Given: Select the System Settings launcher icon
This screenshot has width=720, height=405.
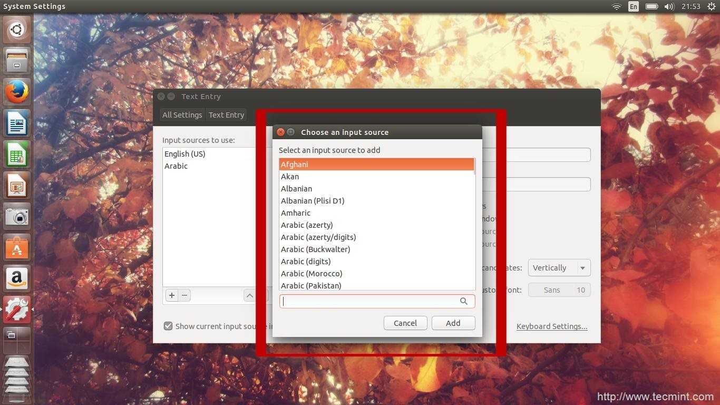Looking at the screenshot, I should 17,310.
